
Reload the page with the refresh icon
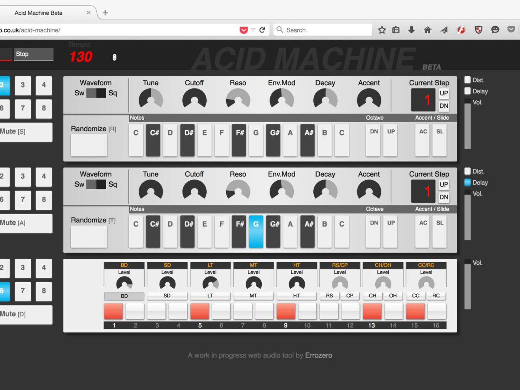[x=262, y=30]
